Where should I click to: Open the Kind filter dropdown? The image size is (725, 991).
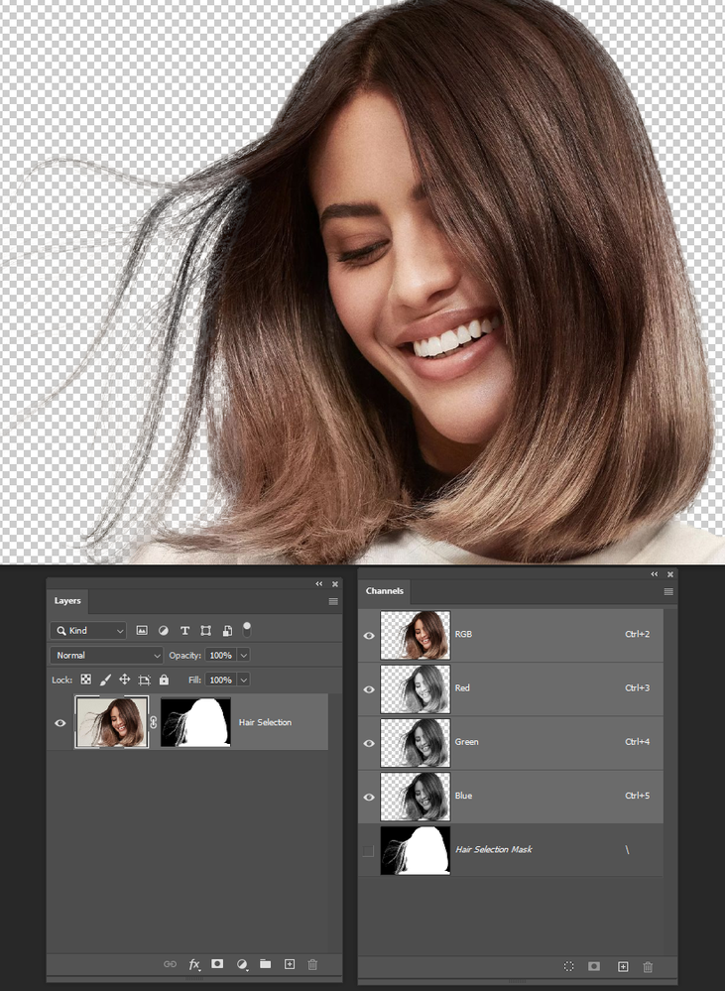[x=88, y=631]
